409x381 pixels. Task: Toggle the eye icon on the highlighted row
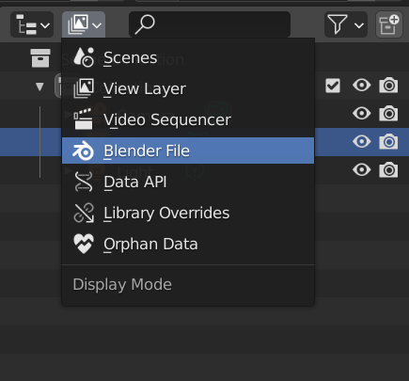point(362,142)
